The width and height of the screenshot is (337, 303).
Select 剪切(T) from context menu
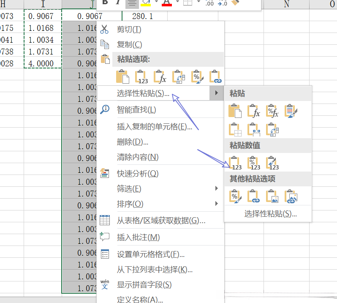tap(129, 29)
